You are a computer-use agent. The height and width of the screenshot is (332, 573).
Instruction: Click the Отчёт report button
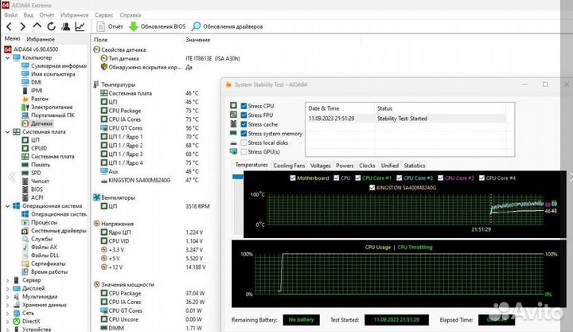point(110,26)
